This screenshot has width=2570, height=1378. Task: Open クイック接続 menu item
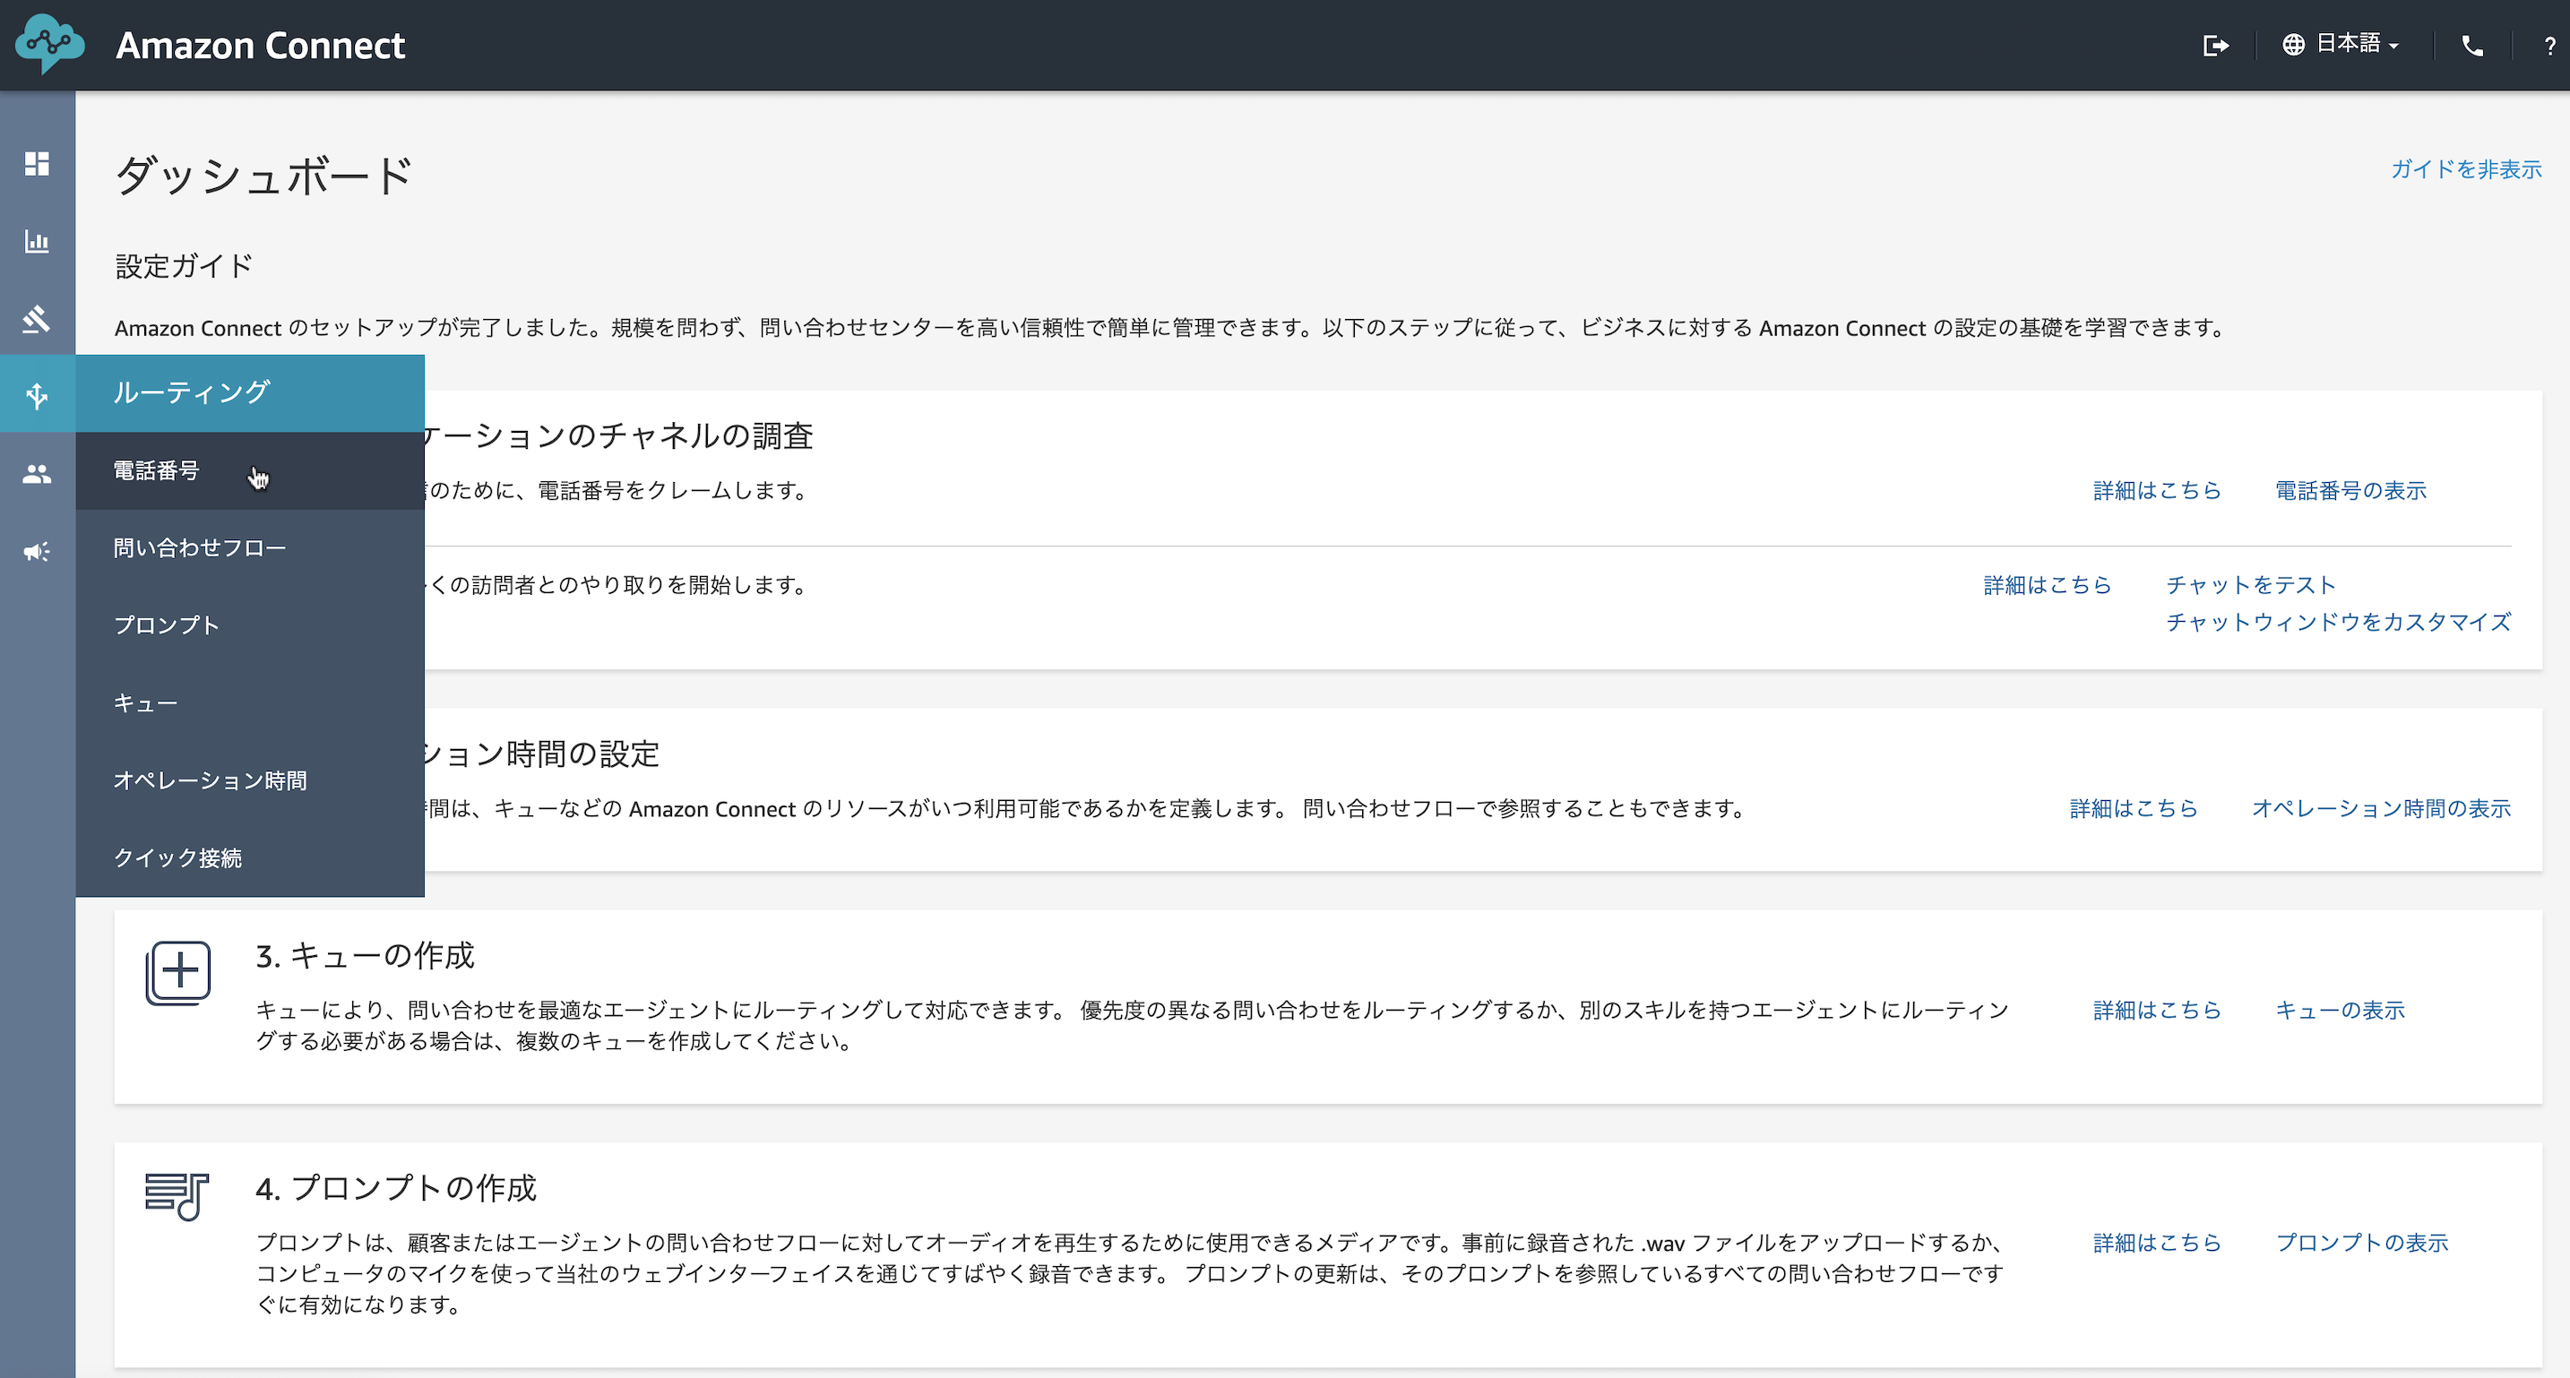(x=177, y=858)
